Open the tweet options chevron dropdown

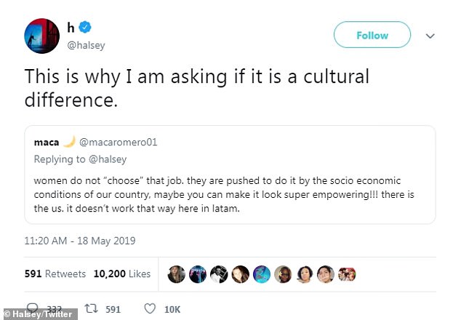pyautogui.click(x=430, y=36)
